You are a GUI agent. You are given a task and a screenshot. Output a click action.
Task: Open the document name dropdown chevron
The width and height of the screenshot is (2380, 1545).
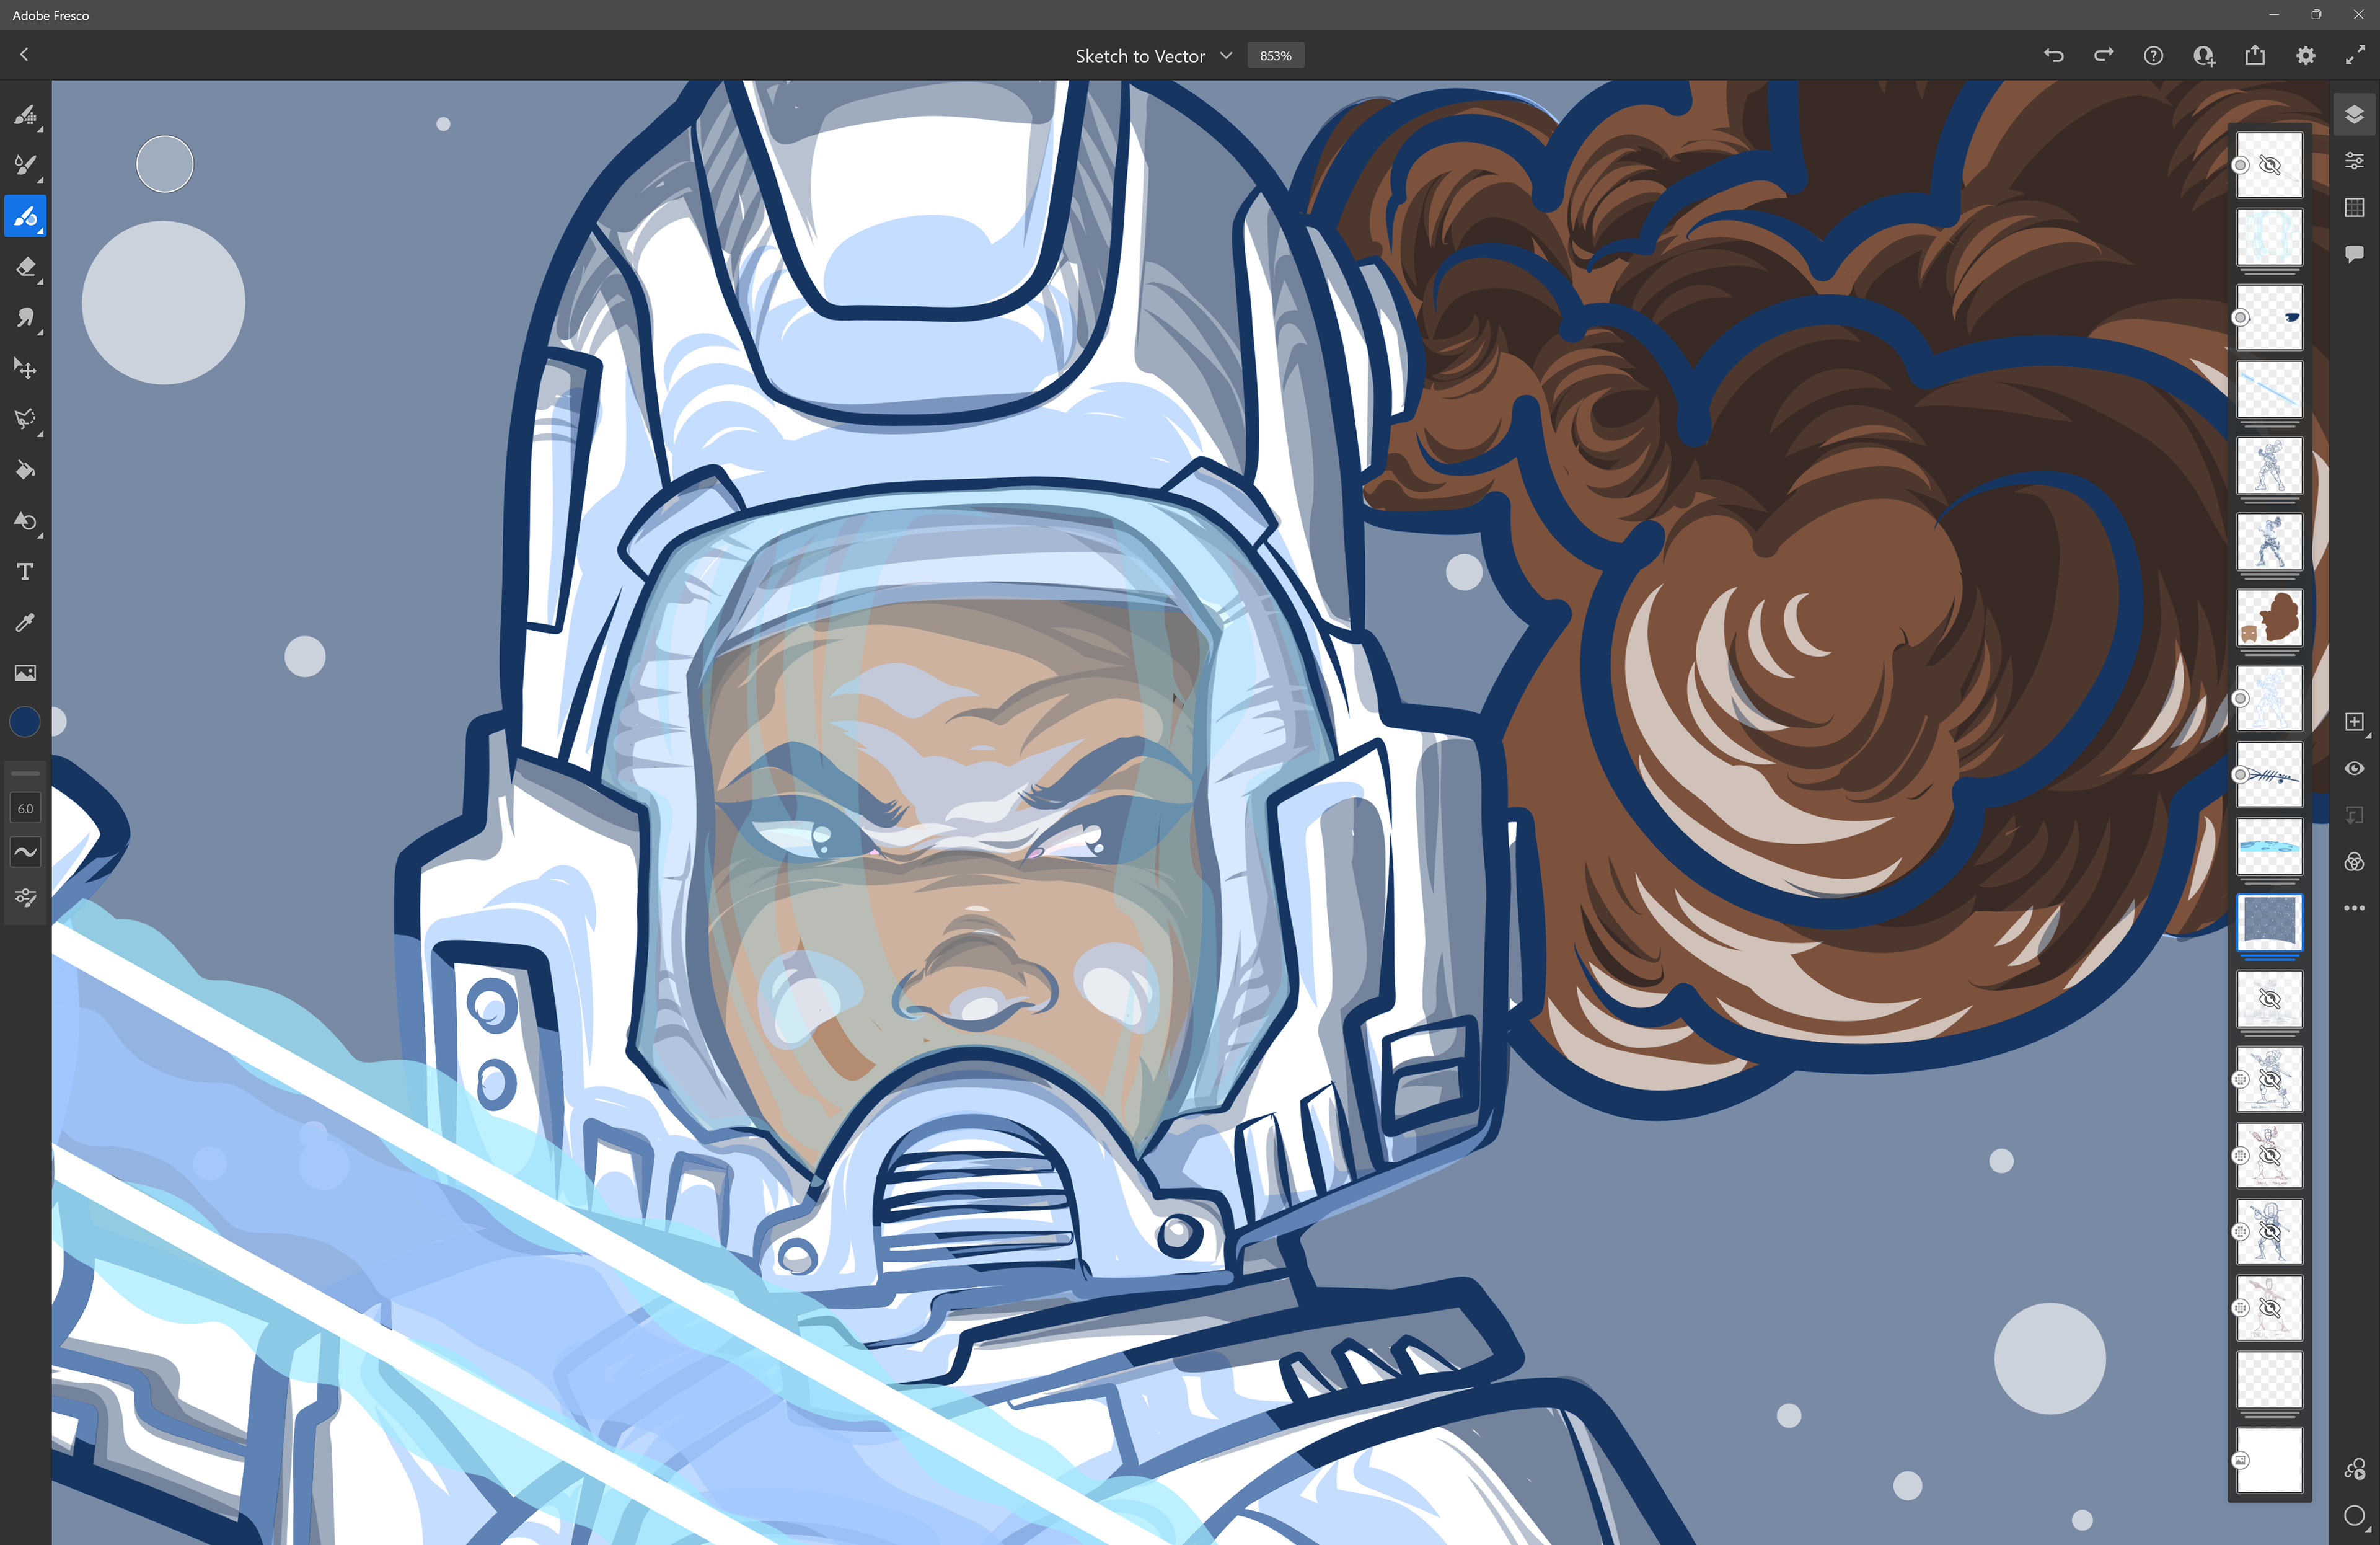click(x=1226, y=56)
